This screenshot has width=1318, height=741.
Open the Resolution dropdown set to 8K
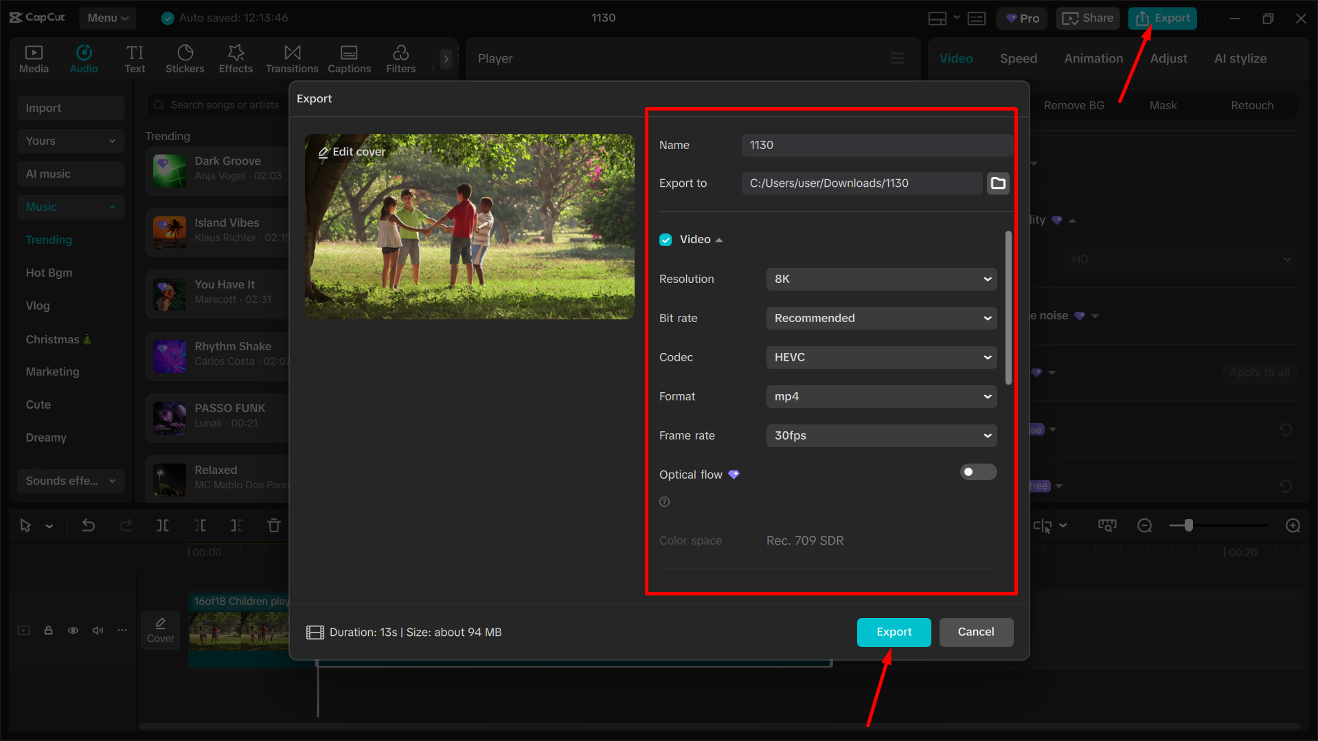(881, 279)
